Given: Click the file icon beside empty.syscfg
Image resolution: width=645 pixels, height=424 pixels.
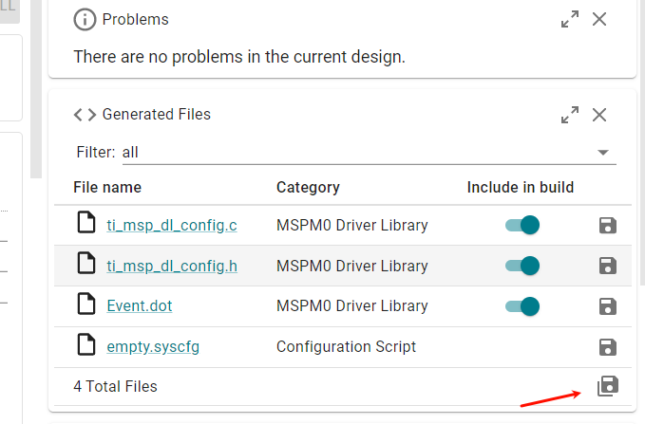Looking at the screenshot, I should coord(86,344).
